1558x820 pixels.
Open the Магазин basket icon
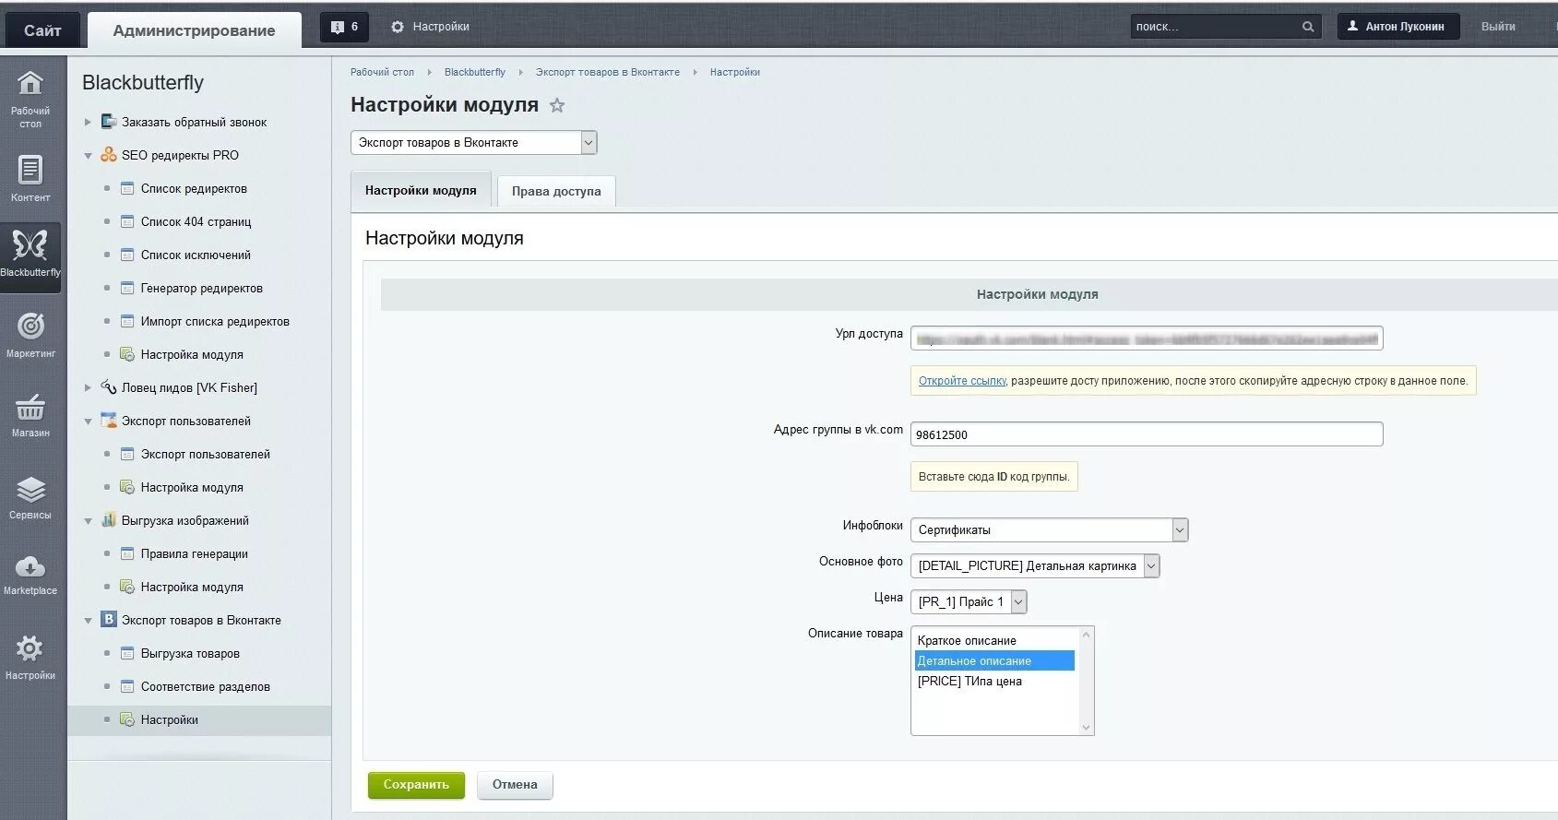coord(30,407)
